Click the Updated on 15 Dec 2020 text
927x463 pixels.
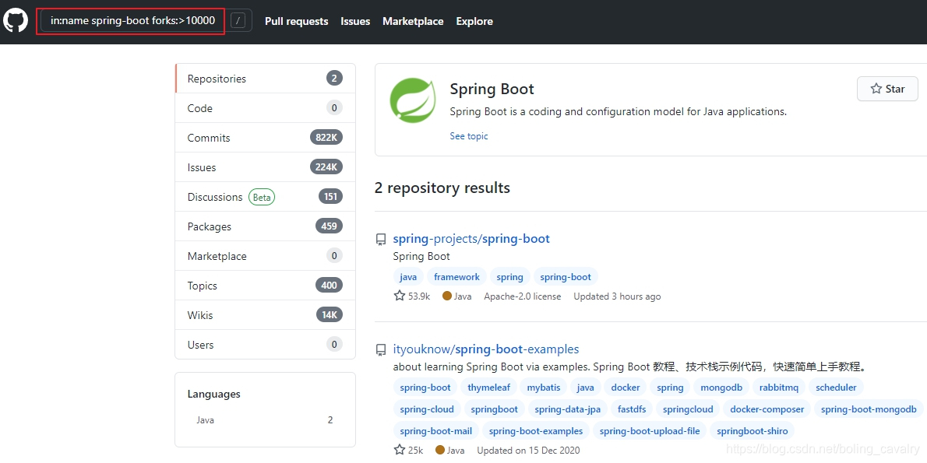click(x=528, y=450)
